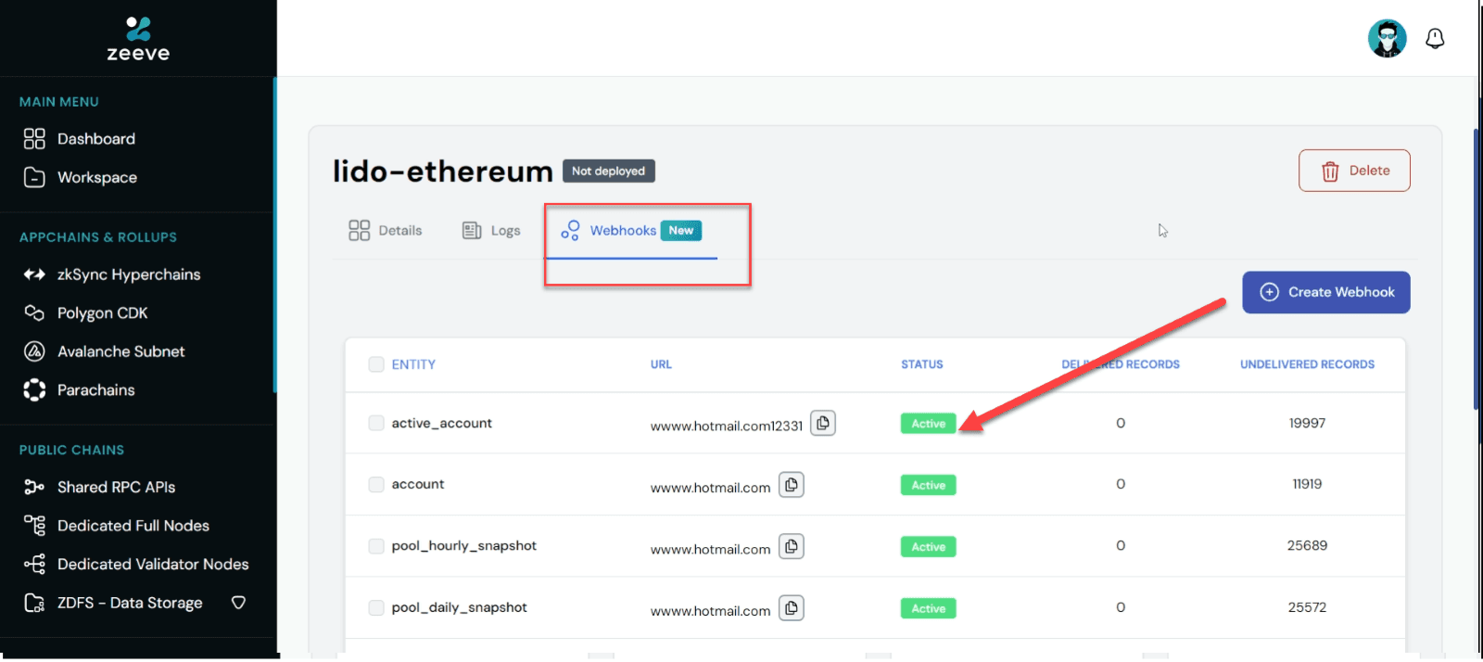
Task: Click the UNDELIVERED RECORDS column header
Action: [1308, 364]
